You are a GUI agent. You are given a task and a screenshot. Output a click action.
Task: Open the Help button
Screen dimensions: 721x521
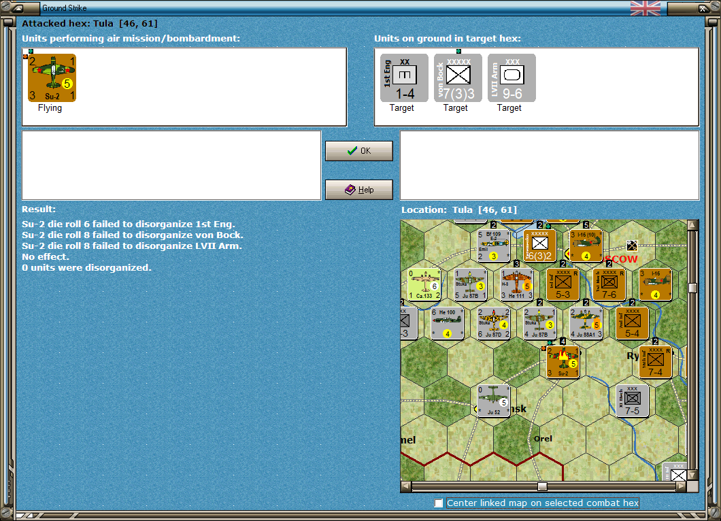pyautogui.click(x=359, y=190)
